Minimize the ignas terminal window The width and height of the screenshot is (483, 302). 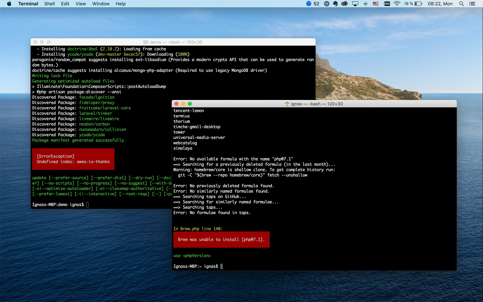click(183, 104)
